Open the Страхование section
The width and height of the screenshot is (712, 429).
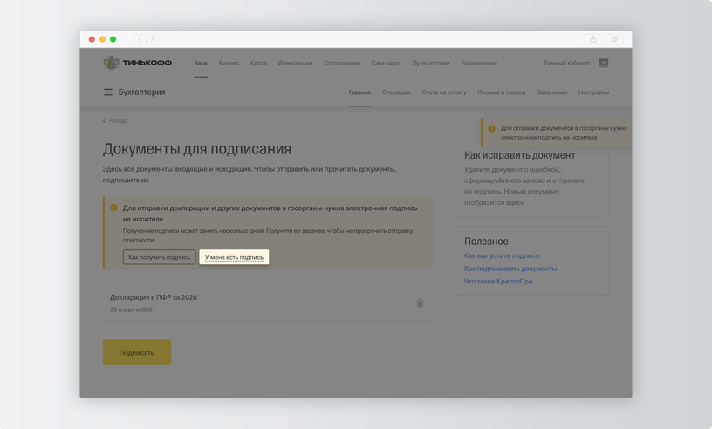pos(342,63)
